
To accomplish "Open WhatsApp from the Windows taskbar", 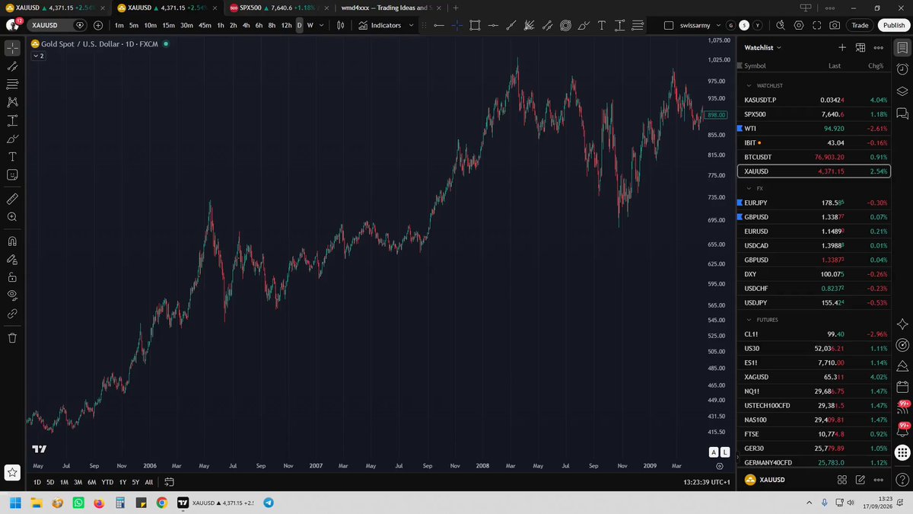I will [78, 503].
